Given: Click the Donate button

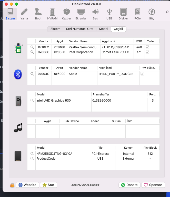Looking at the screenshot, I should click(129, 185).
